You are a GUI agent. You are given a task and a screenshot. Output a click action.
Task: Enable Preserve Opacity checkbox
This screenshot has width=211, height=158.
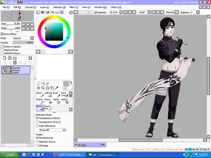pyautogui.click(x=2, y=47)
